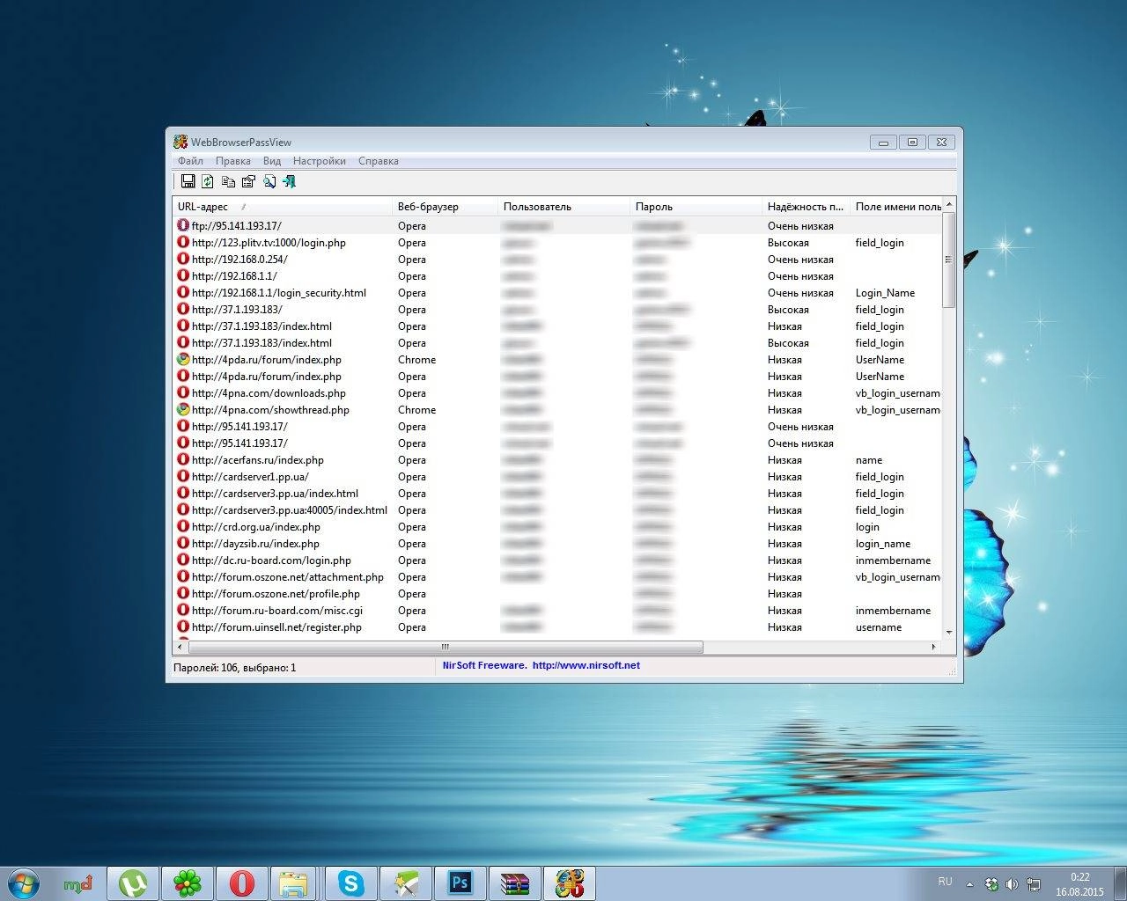Click the Login_Name field name cell
1127x901 pixels.
pos(885,293)
